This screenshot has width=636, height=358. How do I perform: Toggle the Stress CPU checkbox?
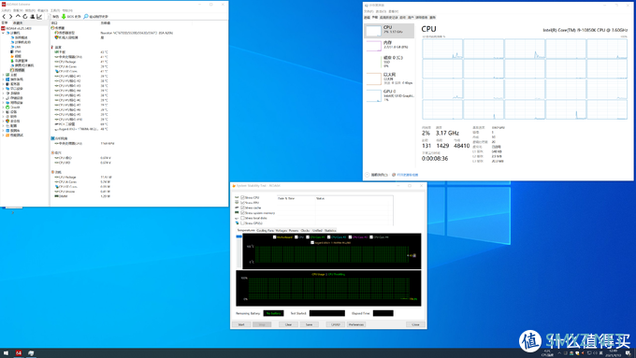242,197
